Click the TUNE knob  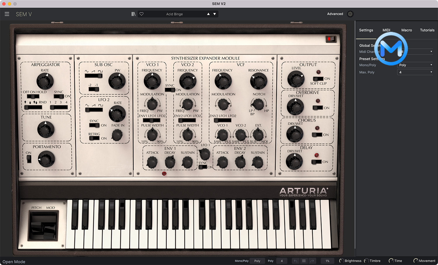pos(46,129)
